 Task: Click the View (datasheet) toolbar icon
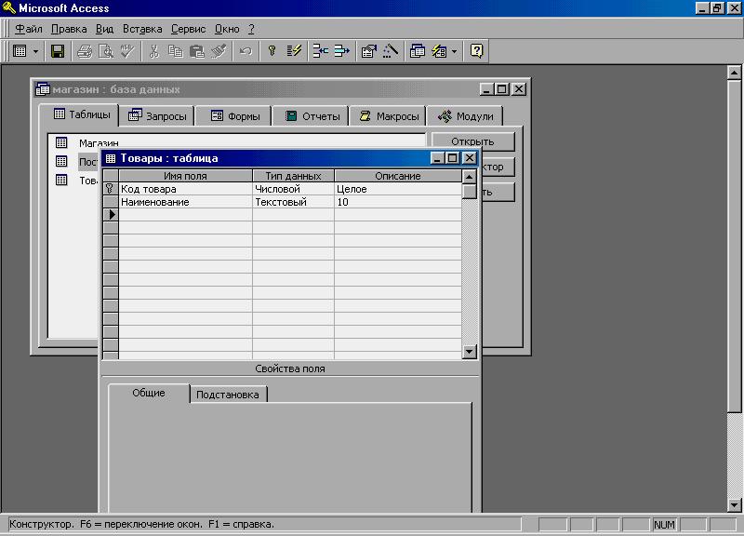20,51
